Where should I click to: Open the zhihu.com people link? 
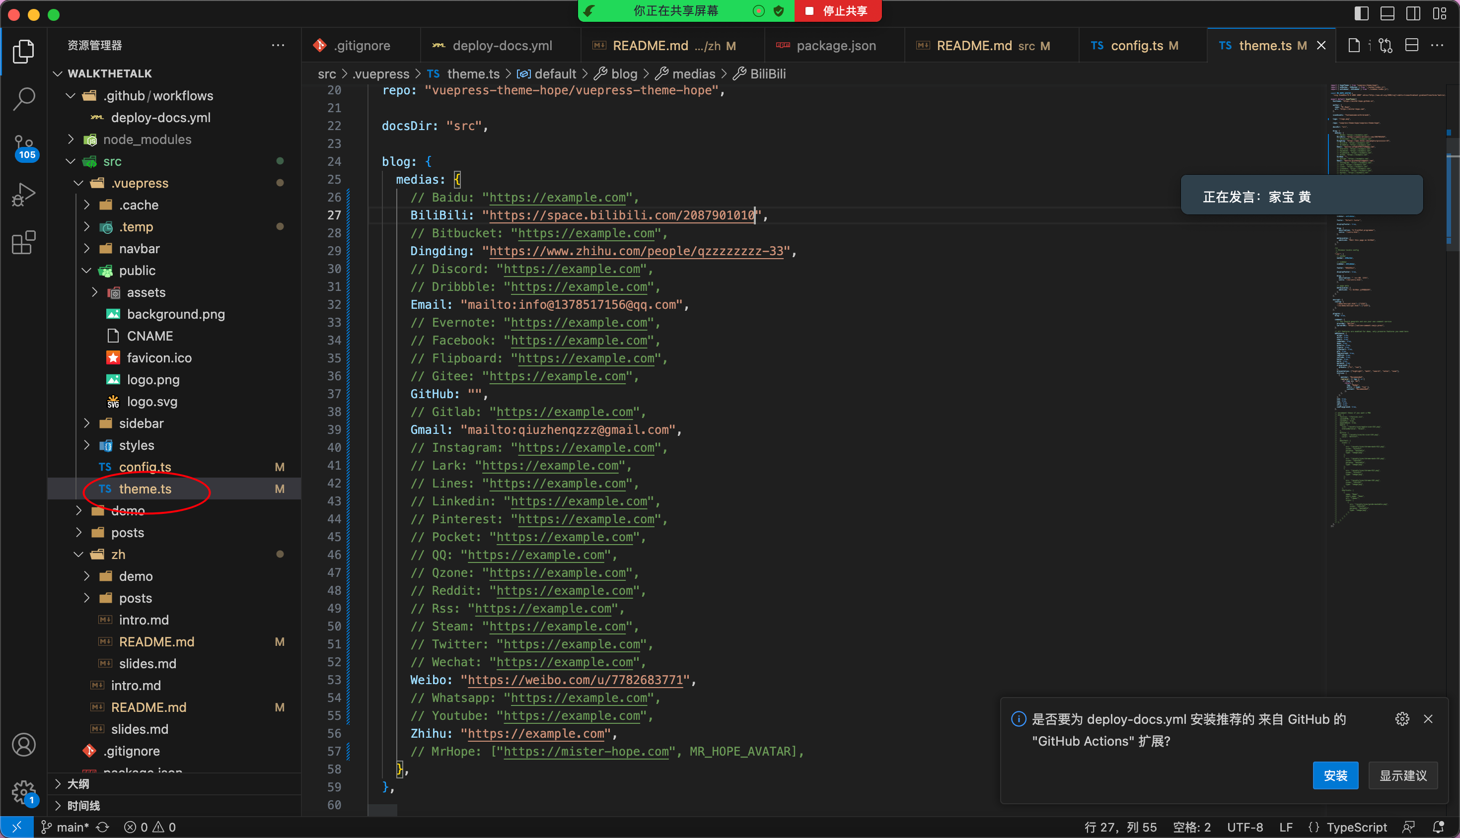point(636,251)
